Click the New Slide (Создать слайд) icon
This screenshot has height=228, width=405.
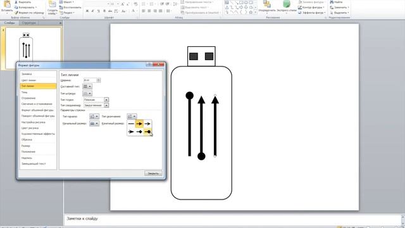52,4
